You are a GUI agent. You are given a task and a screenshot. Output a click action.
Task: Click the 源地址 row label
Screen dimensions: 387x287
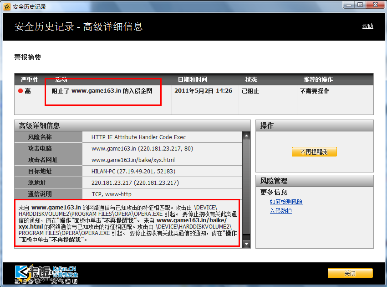pyautogui.click(x=37, y=183)
